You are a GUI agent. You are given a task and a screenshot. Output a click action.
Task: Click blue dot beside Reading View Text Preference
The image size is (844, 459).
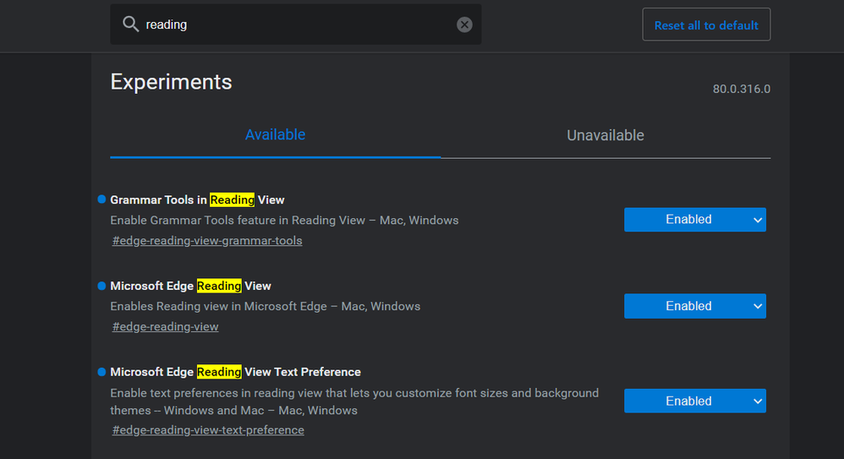coord(101,372)
